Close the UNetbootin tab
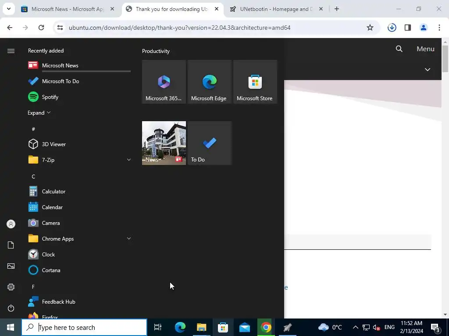 tap(321, 9)
